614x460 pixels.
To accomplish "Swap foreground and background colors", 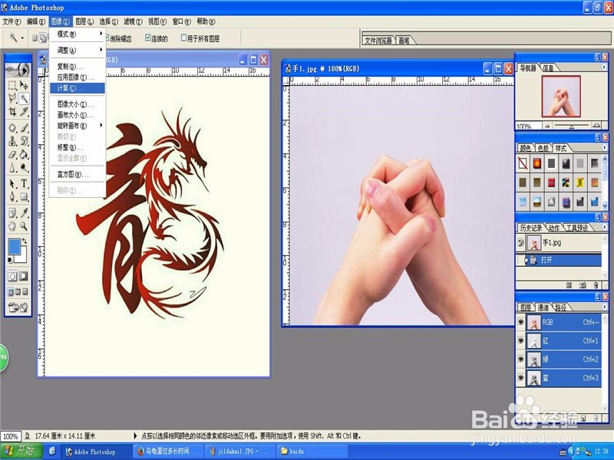I will [25, 241].
